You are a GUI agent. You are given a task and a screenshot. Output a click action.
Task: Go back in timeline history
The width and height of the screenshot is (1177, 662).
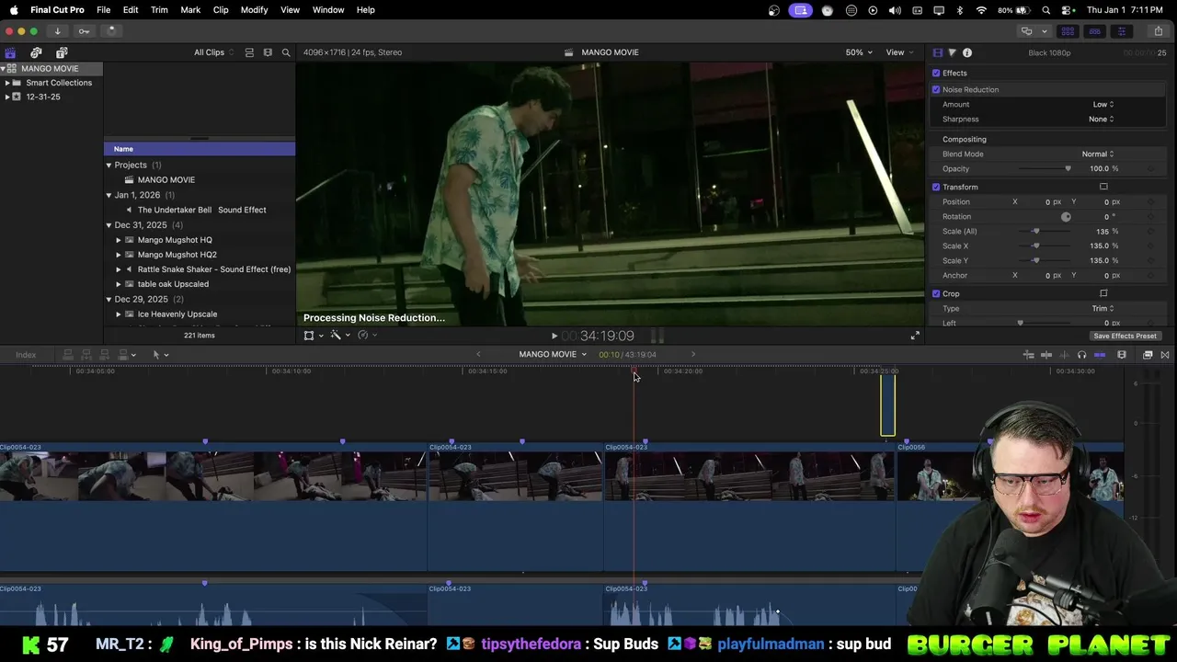tap(478, 354)
